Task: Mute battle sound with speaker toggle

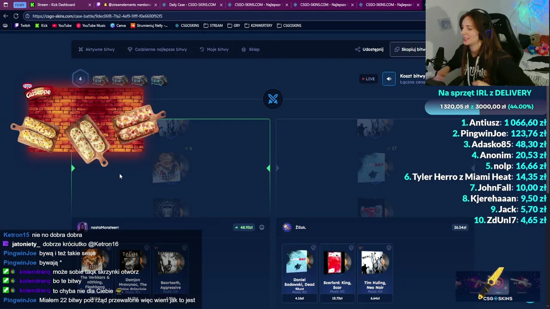Action: (389, 79)
